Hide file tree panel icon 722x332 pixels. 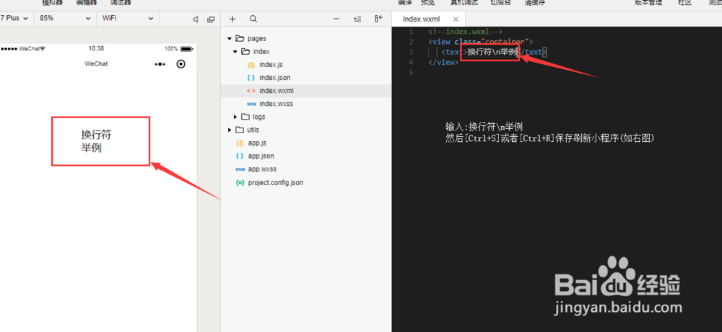tap(378, 19)
